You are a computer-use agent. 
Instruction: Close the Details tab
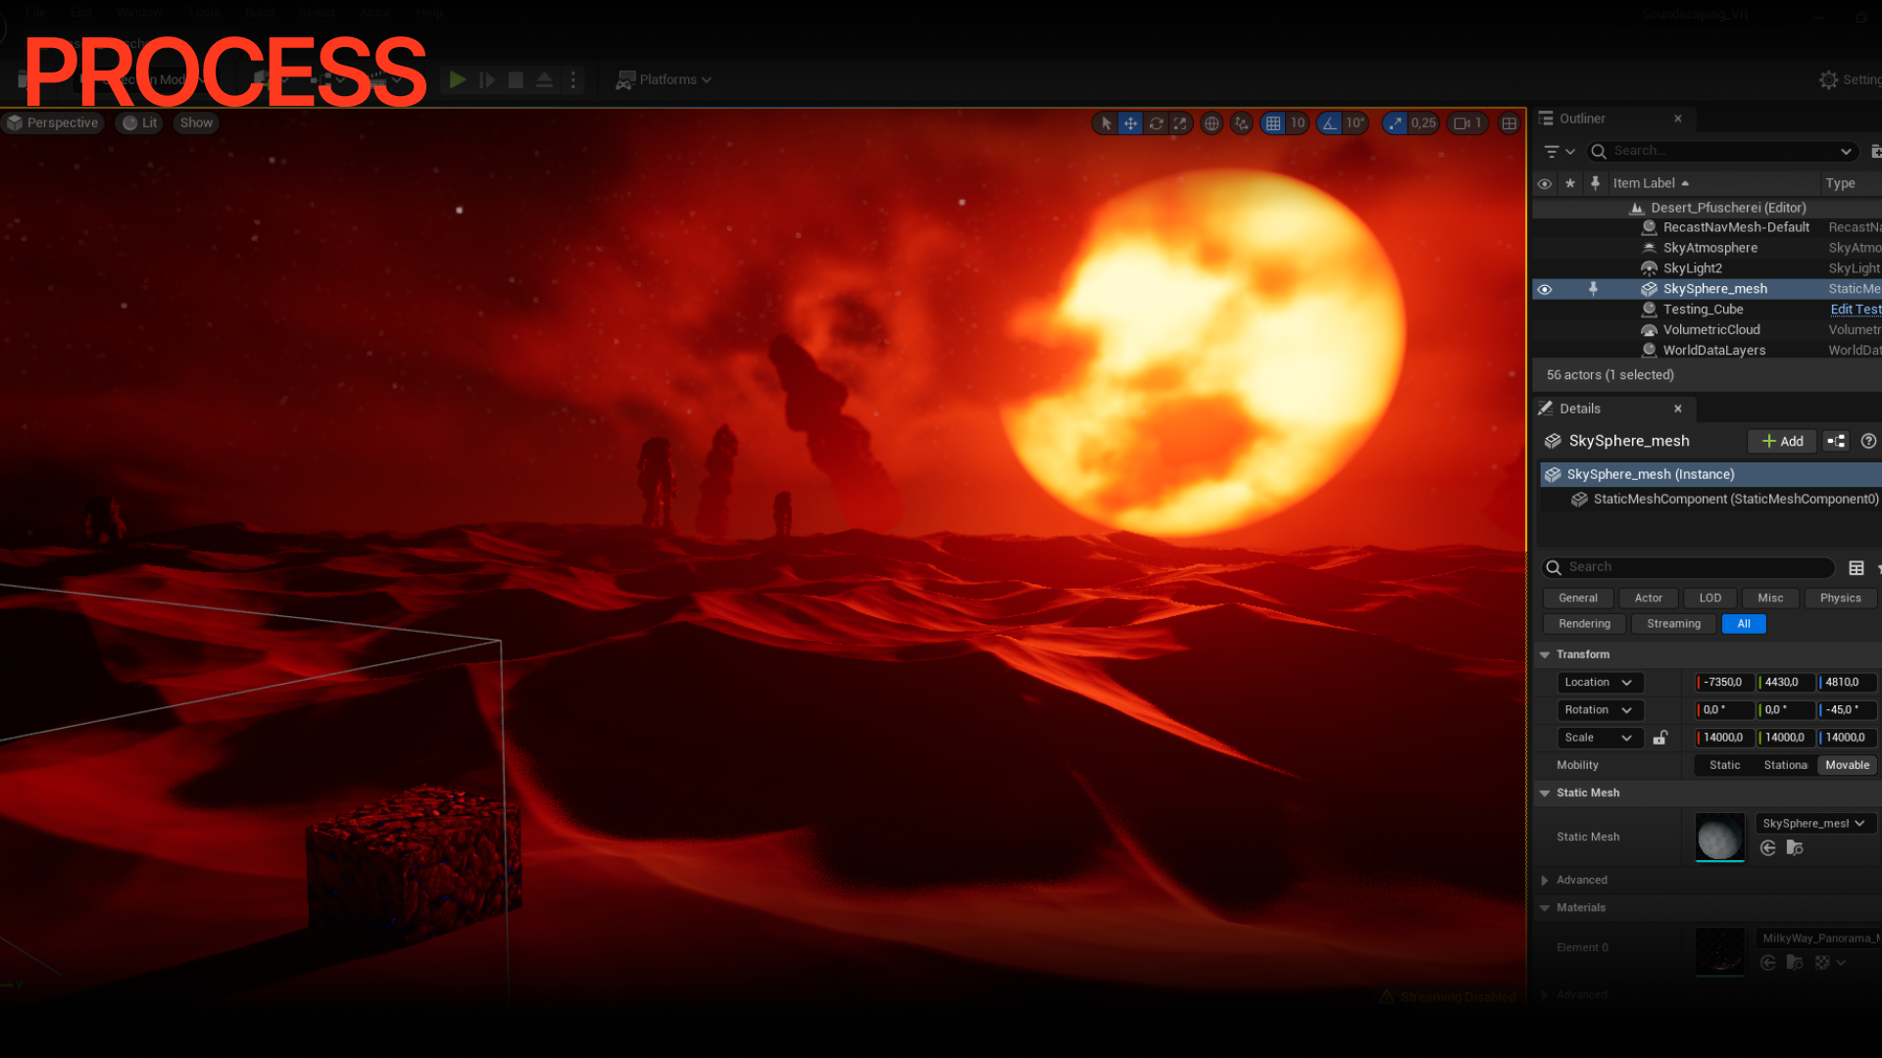click(x=1678, y=409)
